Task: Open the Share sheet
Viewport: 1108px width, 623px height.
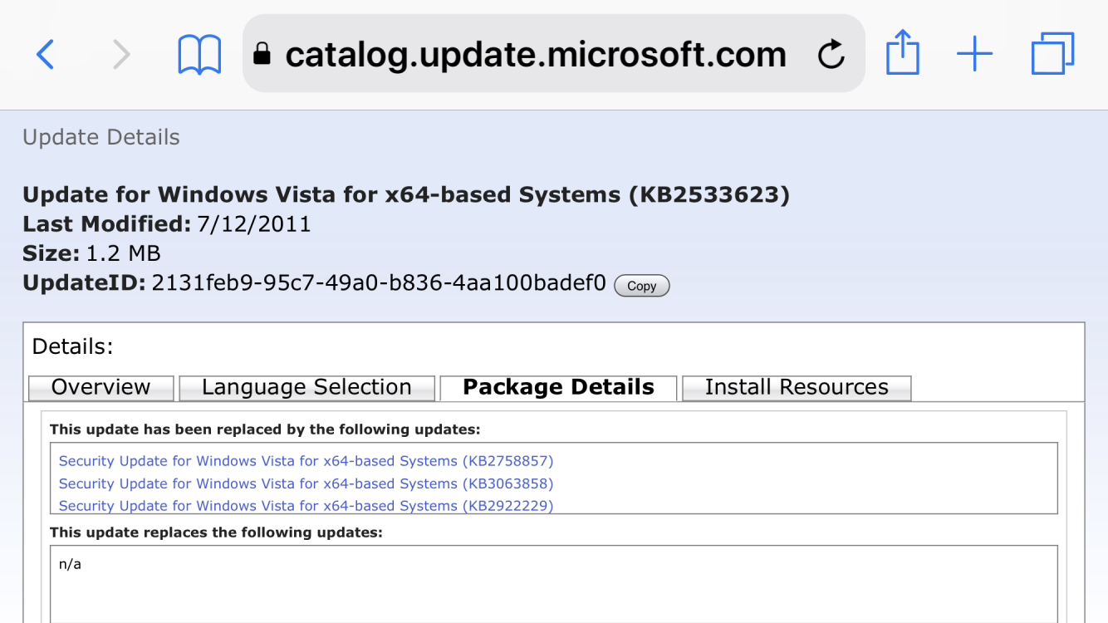Action: (902, 53)
